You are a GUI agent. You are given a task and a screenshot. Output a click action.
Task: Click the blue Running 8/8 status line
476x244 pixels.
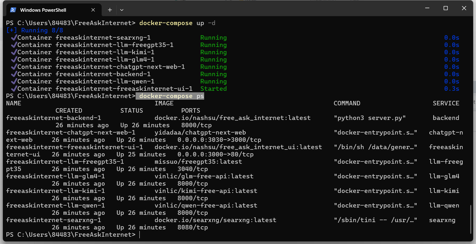tap(35, 30)
